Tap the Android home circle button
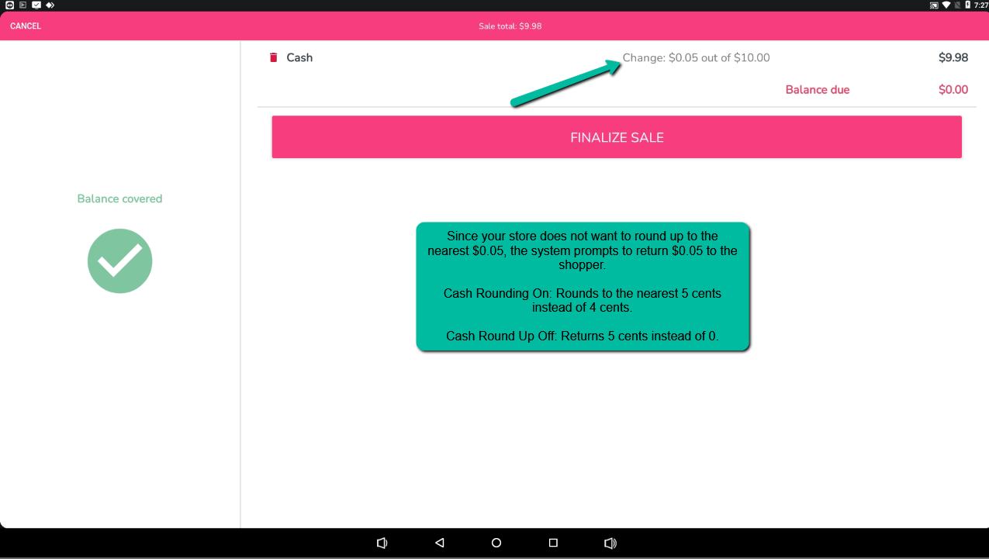989x559 pixels. click(x=496, y=543)
